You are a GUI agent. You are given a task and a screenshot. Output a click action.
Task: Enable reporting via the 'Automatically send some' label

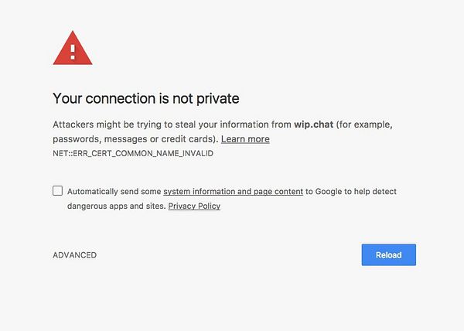coord(114,191)
